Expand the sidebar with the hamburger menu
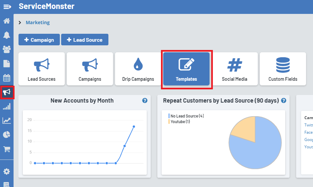This screenshot has width=313, height=187. point(7,7)
